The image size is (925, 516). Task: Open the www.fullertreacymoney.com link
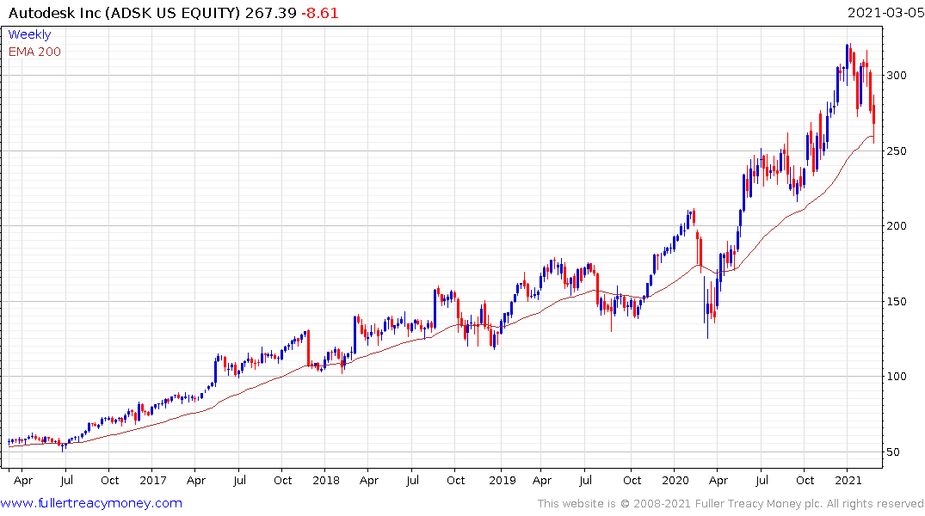[91, 503]
